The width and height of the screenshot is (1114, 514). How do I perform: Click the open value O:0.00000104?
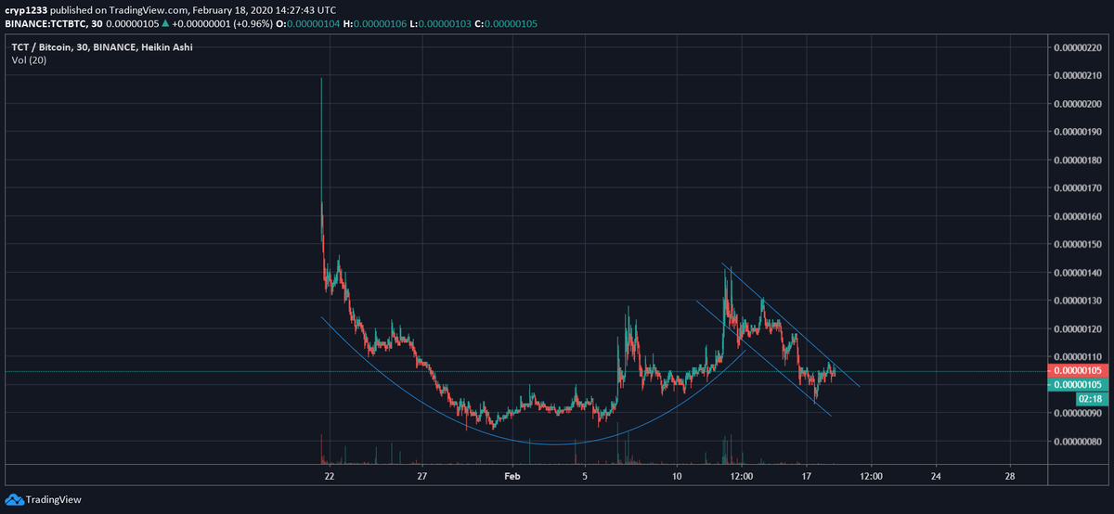pos(309,23)
